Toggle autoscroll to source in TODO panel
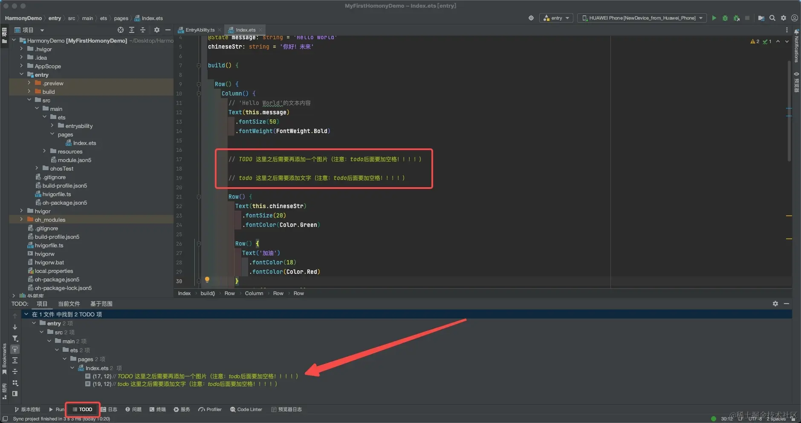Screen dimensions: 801x423 click(15, 349)
